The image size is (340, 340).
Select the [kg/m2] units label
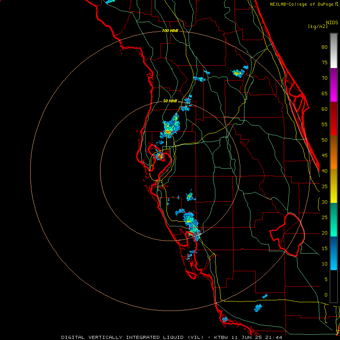(318, 26)
